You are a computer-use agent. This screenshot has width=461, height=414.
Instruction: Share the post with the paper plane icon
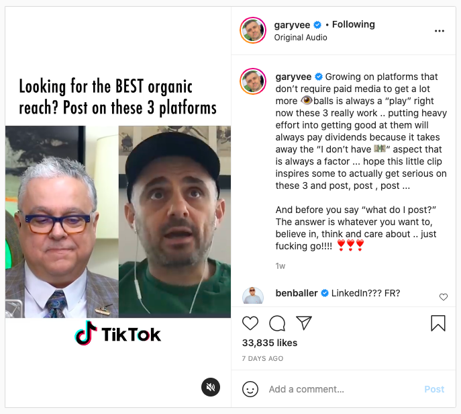[x=304, y=323]
